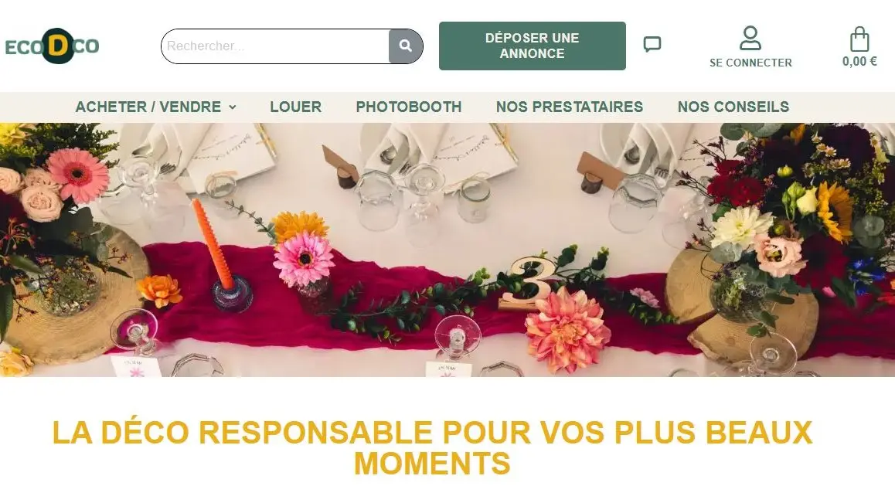Click the La déco responsable headline

432,447
